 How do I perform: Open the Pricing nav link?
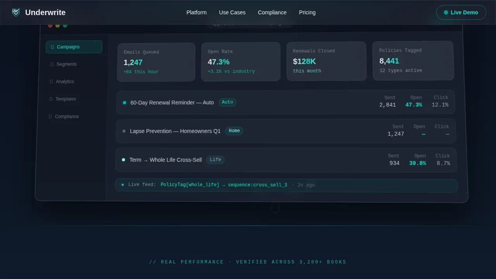[x=307, y=12]
